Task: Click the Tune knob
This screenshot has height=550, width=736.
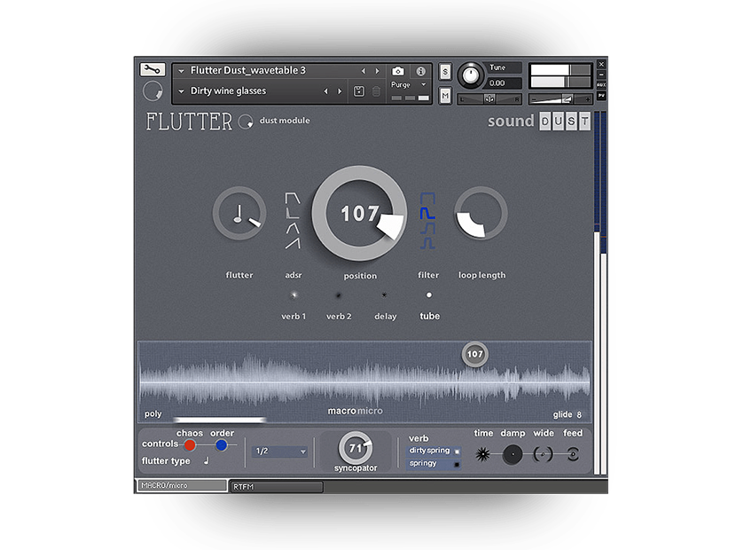Action: [x=470, y=75]
